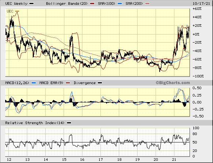Click the year '16' on time axis
The height and width of the screenshot is (163, 213).
pyautogui.click(x=82, y=160)
